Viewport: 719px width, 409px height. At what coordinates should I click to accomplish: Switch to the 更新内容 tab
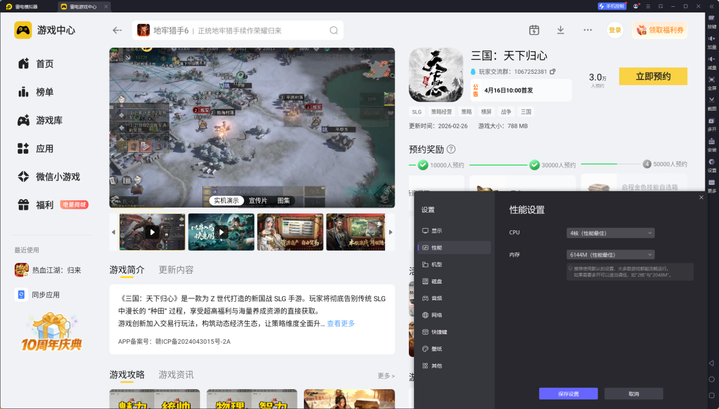pyautogui.click(x=176, y=269)
